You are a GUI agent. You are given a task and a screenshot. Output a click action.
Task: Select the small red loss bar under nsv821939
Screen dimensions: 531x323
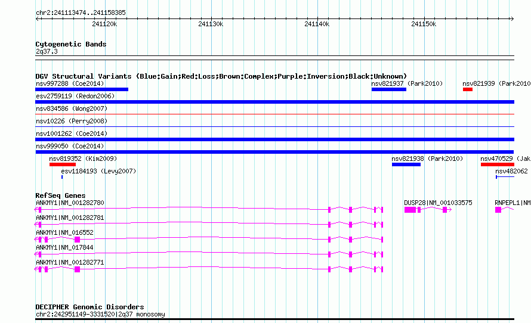(468, 89)
